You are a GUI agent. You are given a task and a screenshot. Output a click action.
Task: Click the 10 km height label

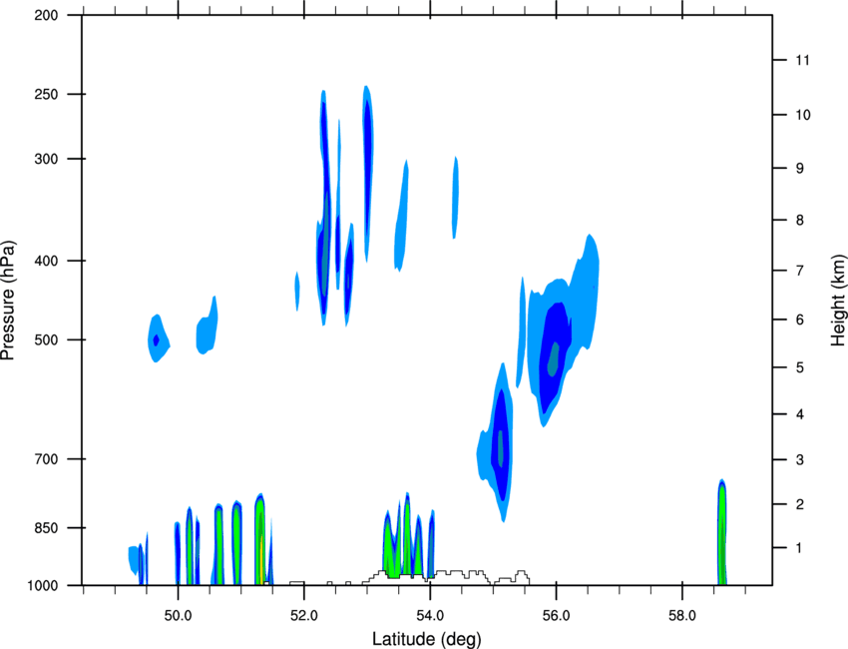[802, 115]
